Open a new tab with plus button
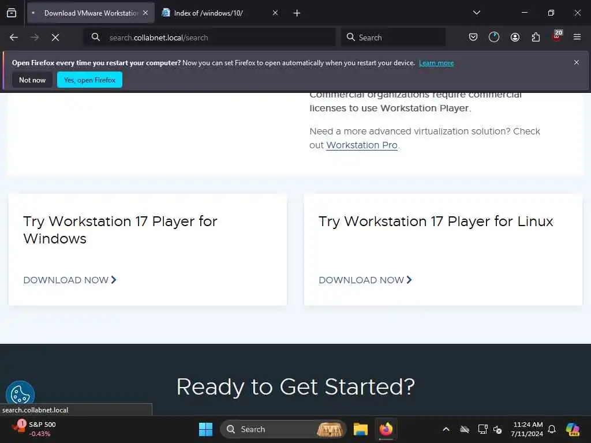The width and height of the screenshot is (591, 443). coord(297,13)
